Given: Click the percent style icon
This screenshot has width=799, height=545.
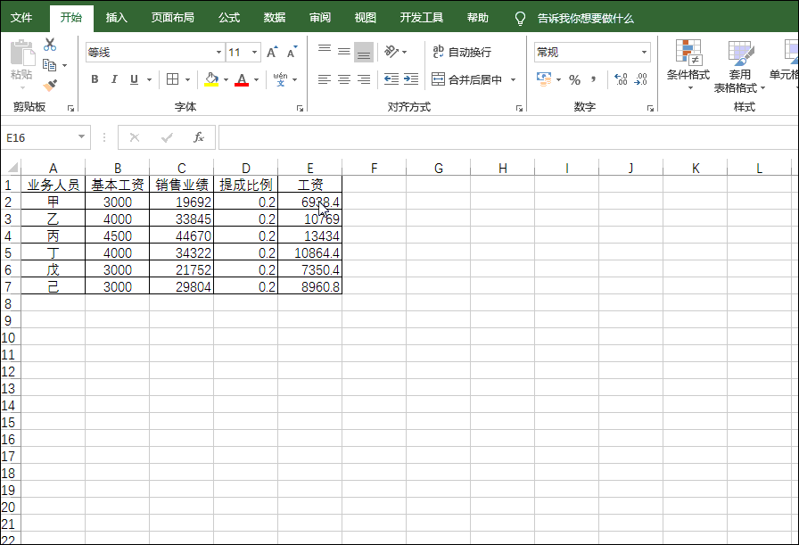Looking at the screenshot, I should (x=575, y=79).
